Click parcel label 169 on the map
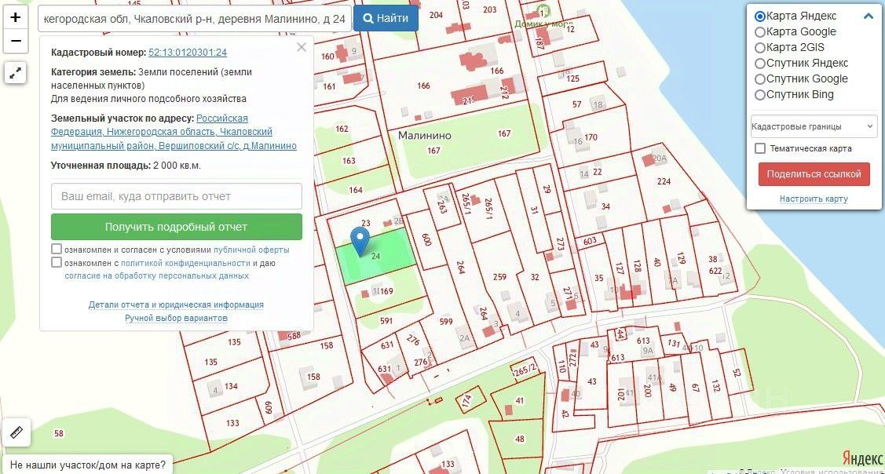The width and height of the screenshot is (885, 474). click(x=386, y=291)
